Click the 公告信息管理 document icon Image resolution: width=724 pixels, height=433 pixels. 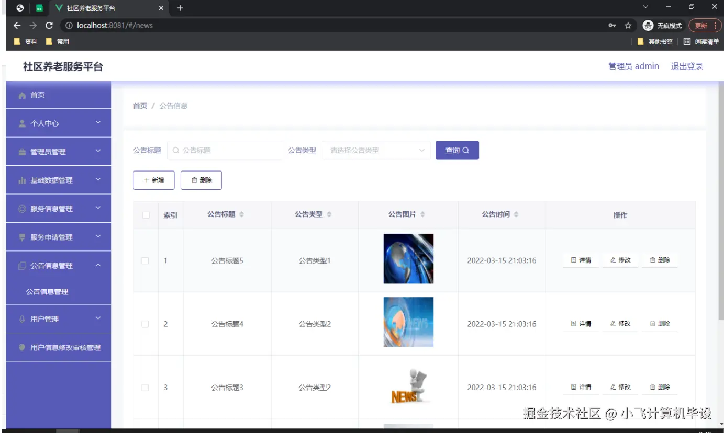21,265
